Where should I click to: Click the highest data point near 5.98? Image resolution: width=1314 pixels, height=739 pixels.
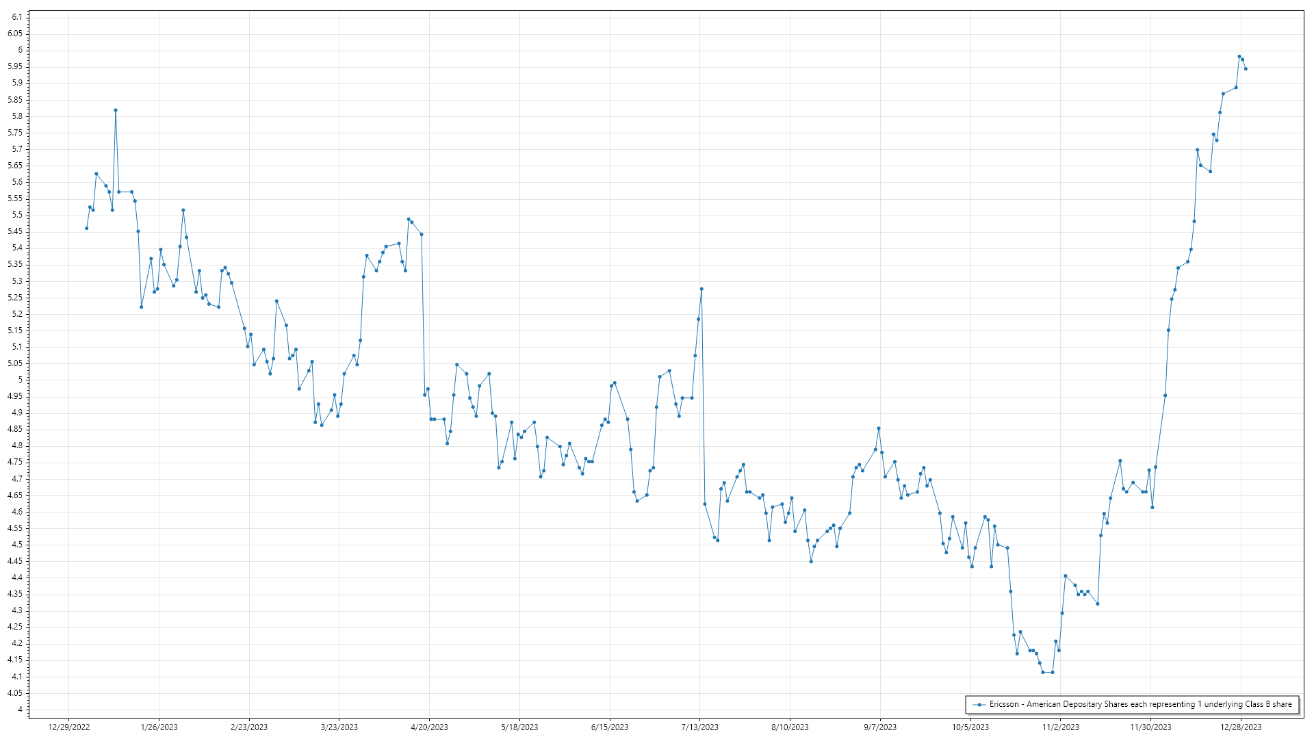point(1239,57)
